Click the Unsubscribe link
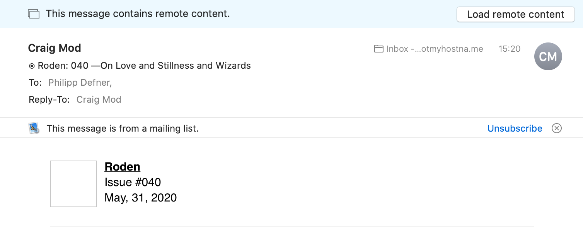The width and height of the screenshot is (583, 237). click(x=515, y=129)
